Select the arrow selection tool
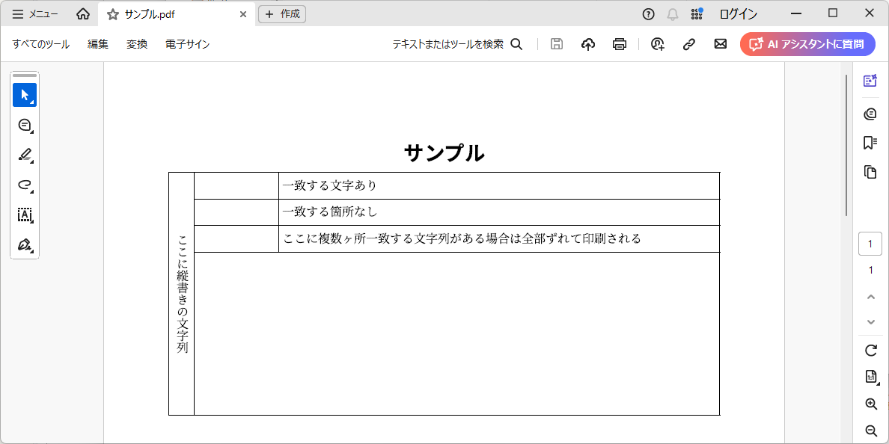Image resolution: width=889 pixels, height=444 pixels. 25,95
